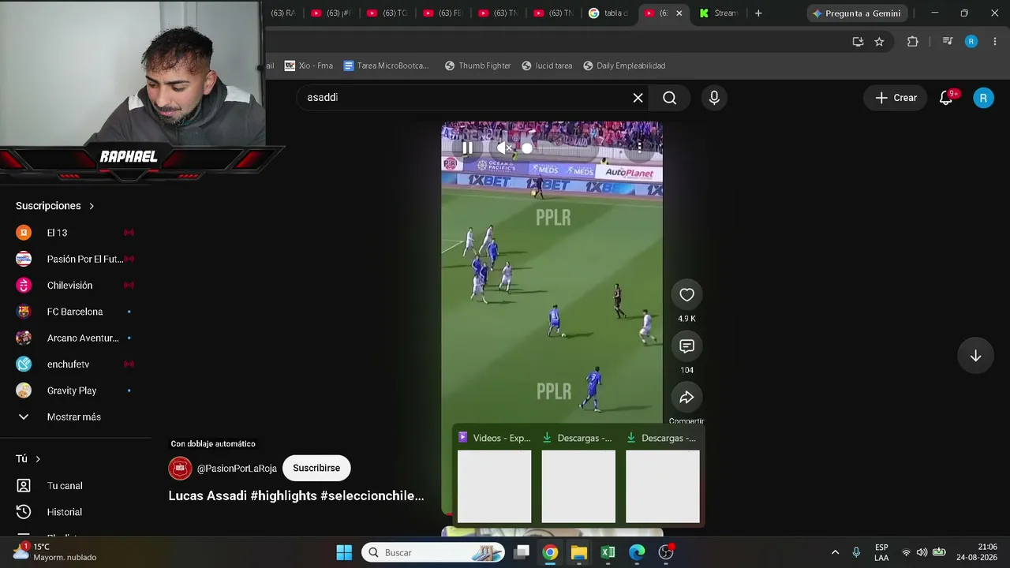Open enchufetv subscription
Image resolution: width=1010 pixels, height=568 pixels.
(75, 364)
